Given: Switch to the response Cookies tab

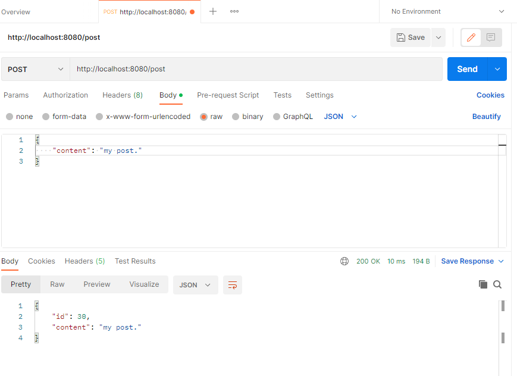Looking at the screenshot, I should (x=42, y=261).
